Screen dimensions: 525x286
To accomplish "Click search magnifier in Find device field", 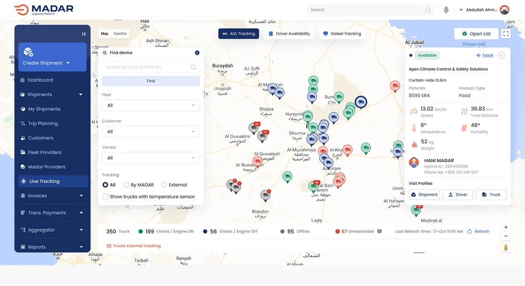I will [x=194, y=67].
